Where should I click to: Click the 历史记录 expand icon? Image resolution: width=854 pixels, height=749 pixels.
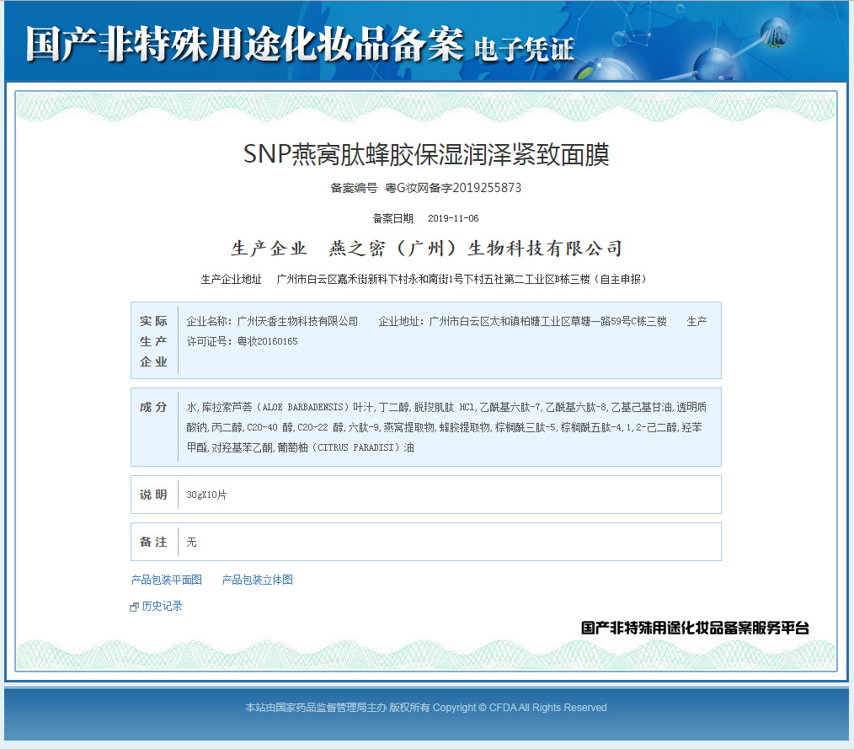[134, 607]
